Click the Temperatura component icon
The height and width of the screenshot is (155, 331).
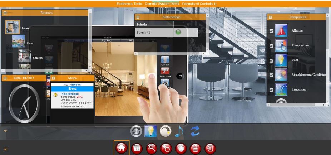click(x=281, y=45)
